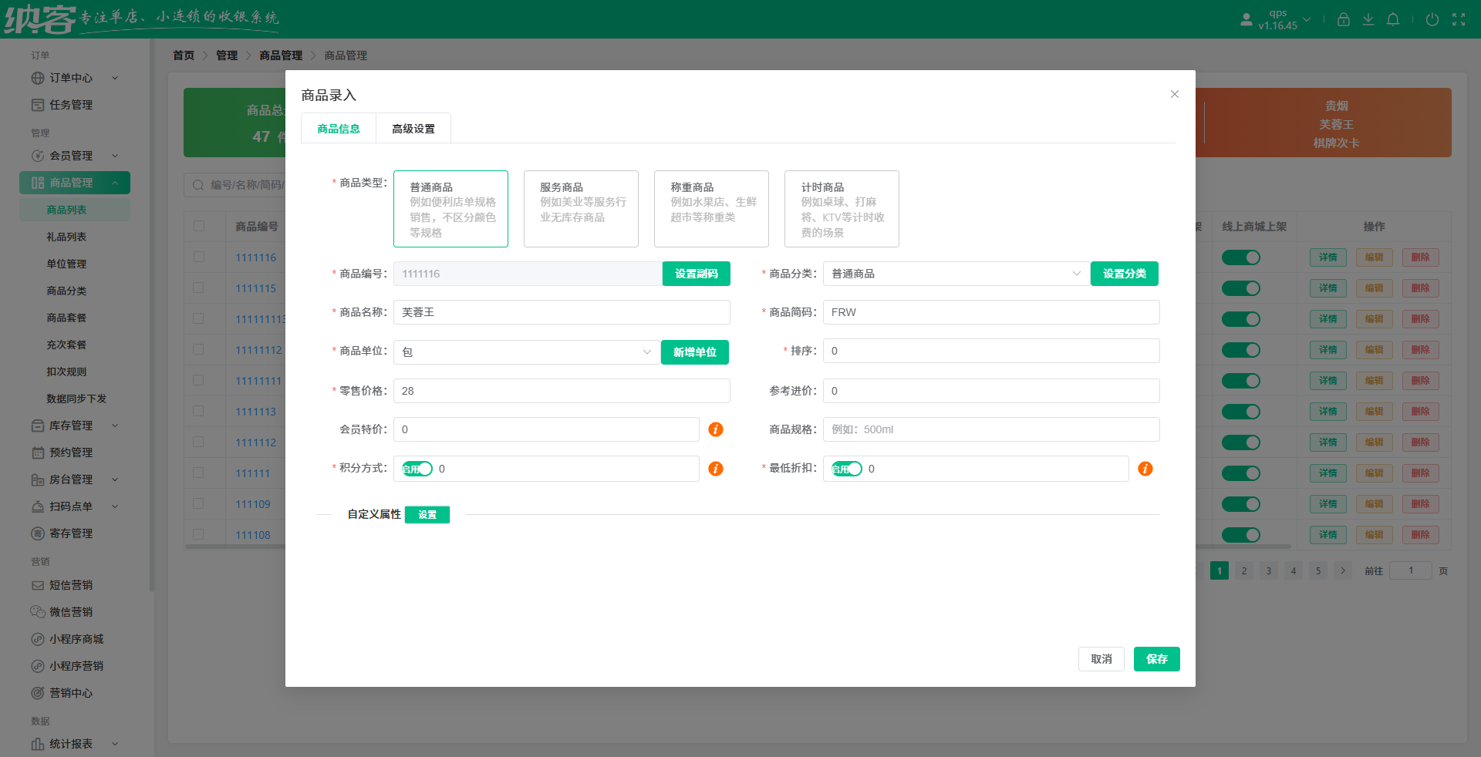The width and height of the screenshot is (1481, 757).
Task: Click the 统计报表 chart icon
Action: tap(38, 744)
